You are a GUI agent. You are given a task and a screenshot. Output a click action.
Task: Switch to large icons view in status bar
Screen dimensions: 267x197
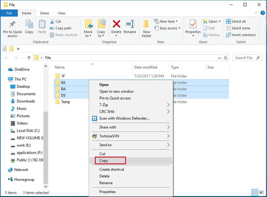pos(261,192)
